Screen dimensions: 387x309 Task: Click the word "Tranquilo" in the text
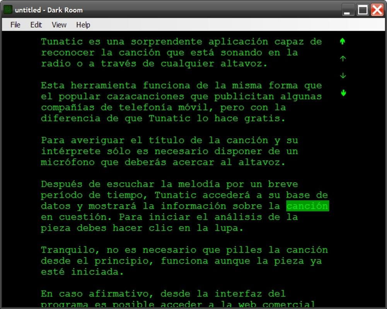(68, 250)
